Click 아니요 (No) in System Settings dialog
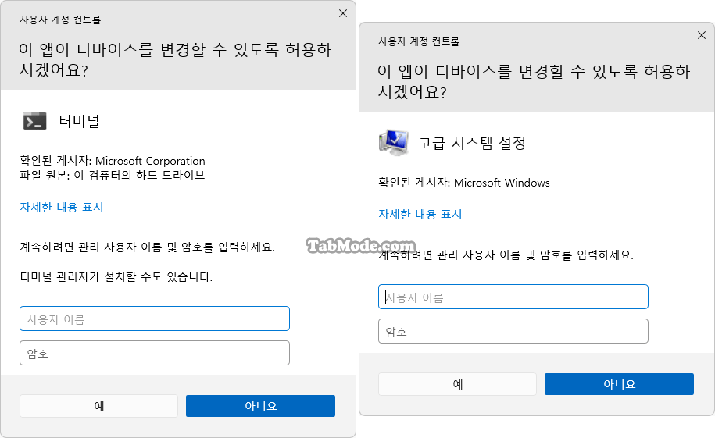 (x=619, y=384)
